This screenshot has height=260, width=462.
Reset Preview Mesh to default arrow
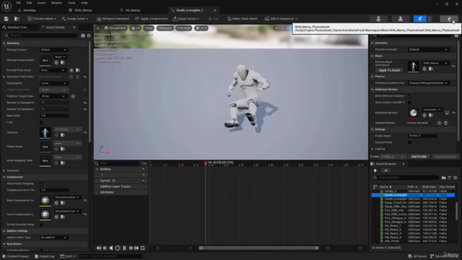[x=453, y=66]
